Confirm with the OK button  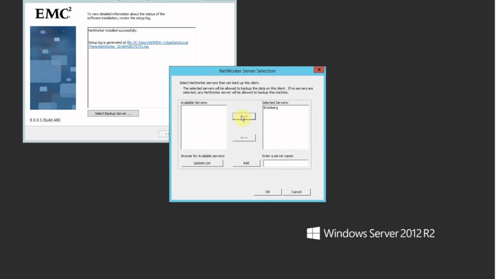[x=268, y=192]
